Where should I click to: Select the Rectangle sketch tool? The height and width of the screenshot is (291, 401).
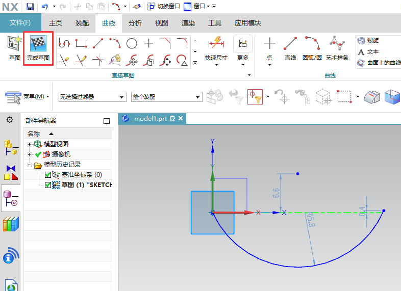click(x=81, y=43)
